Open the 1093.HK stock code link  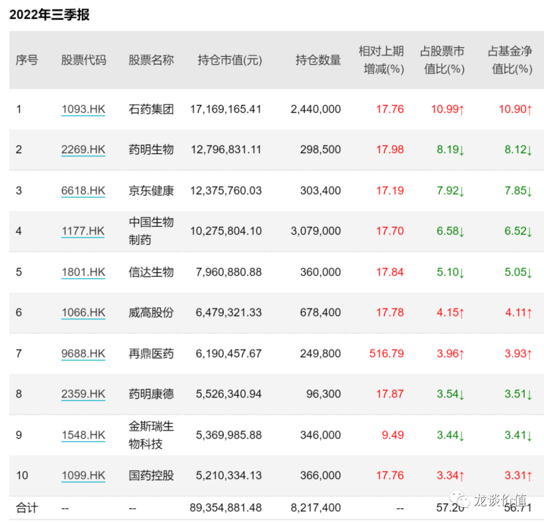pos(83,109)
